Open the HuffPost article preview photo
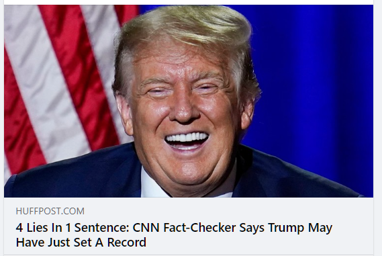The image size is (382, 256). (189, 101)
